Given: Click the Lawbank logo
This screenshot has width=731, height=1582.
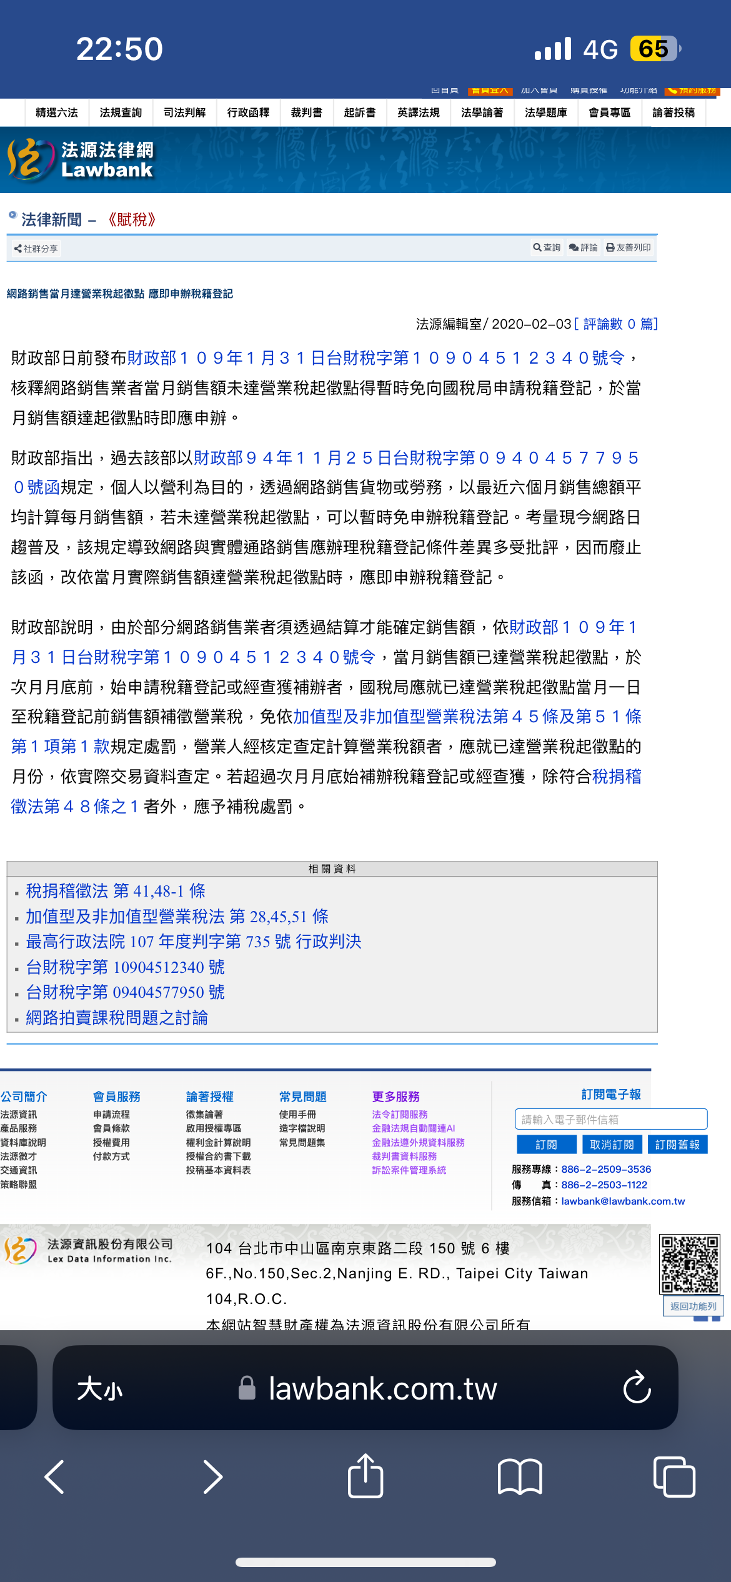Looking at the screenshot, I should point(80,160).
